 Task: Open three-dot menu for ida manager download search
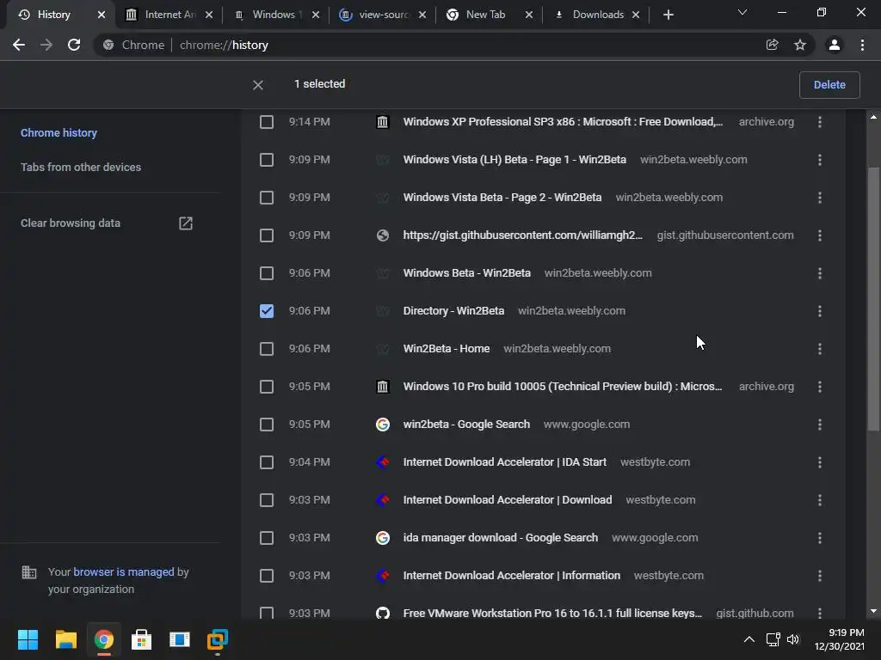point(820,538)
